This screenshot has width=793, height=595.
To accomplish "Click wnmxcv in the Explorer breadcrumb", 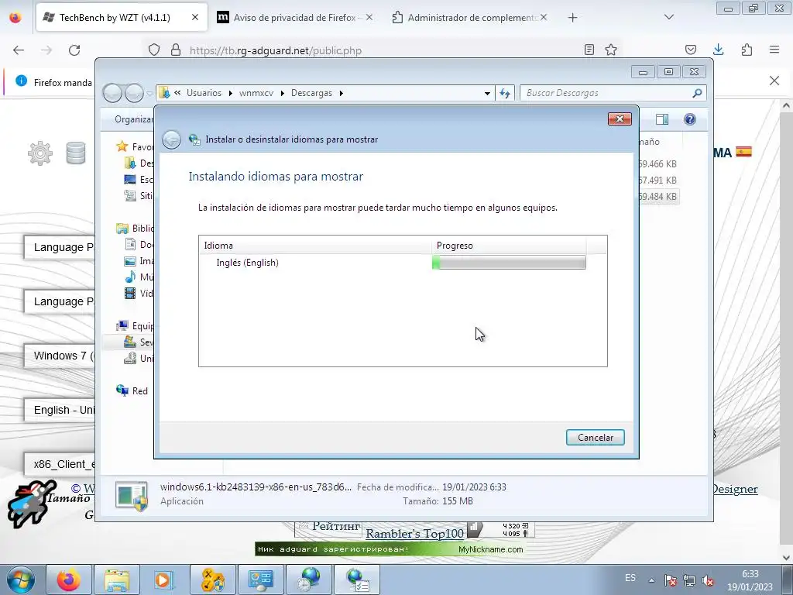I will coord(256,93).
